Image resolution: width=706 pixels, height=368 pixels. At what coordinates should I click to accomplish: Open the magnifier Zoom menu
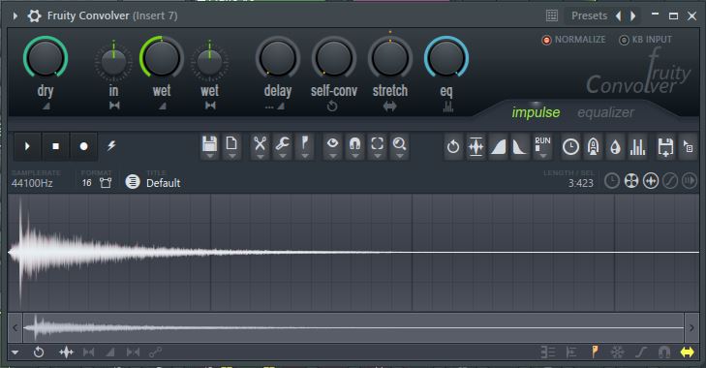[x=399, y=146]
